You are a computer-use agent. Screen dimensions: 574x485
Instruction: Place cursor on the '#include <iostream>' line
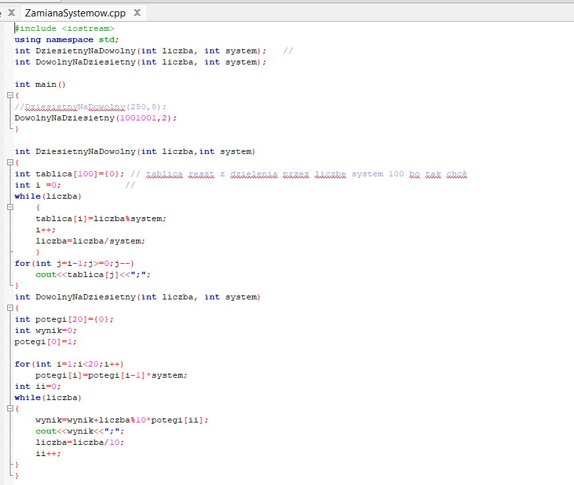(65, 28)
